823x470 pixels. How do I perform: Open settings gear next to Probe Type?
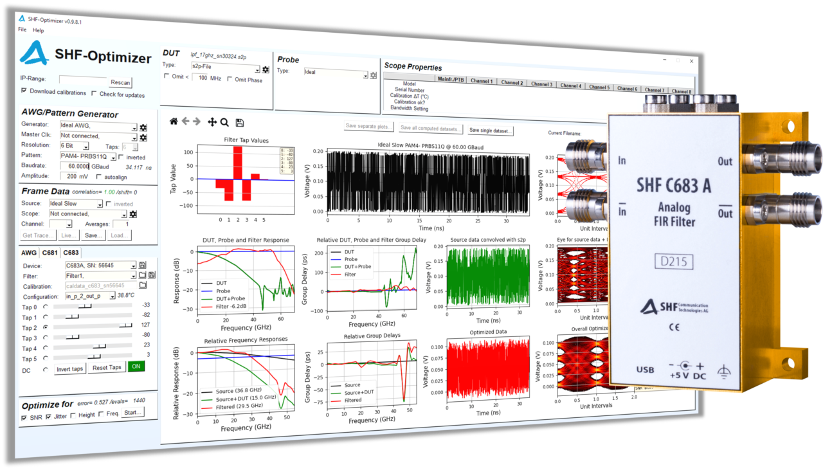coord(374,76)
